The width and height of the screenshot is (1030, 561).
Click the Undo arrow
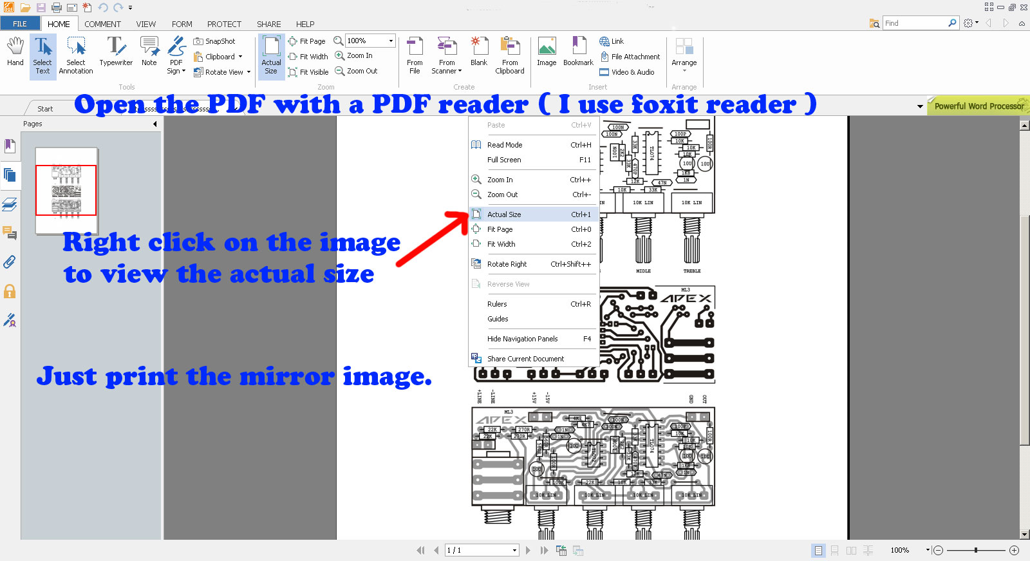coord(103,8)
